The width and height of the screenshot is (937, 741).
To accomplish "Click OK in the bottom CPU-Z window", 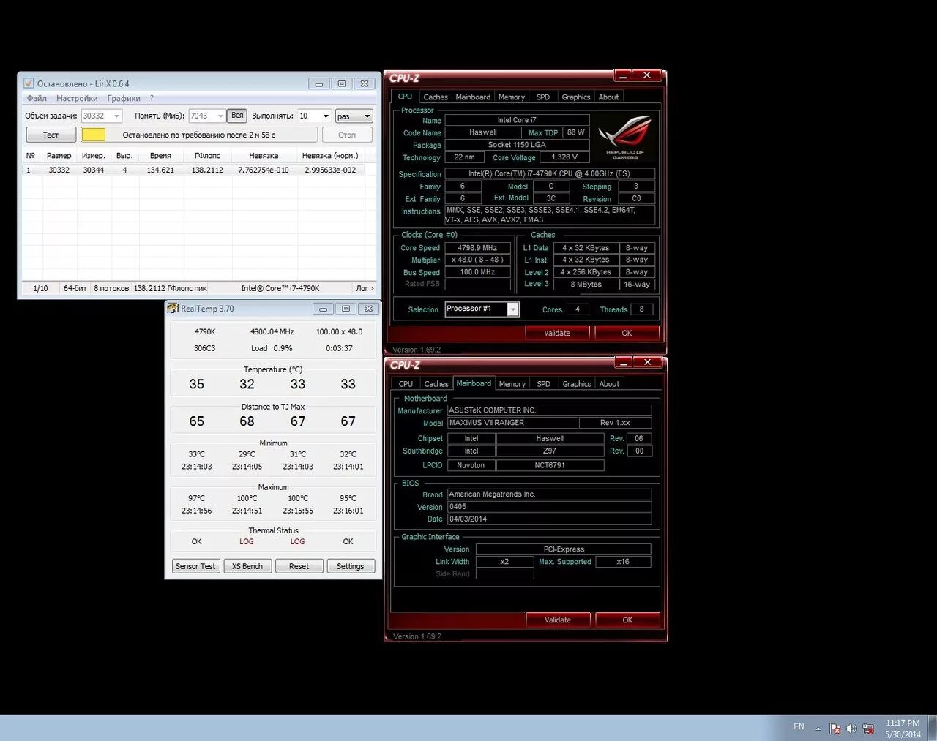I will [x=627, y=620].
